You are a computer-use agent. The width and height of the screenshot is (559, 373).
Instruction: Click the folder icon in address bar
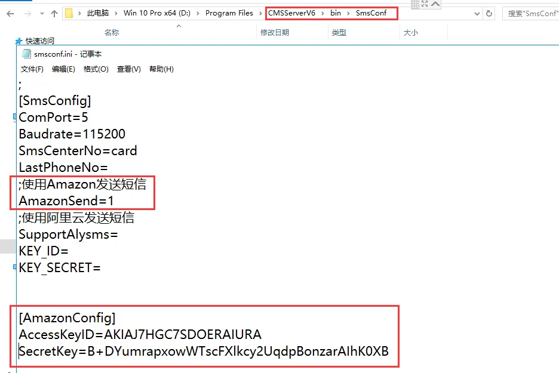click(69, 14)
